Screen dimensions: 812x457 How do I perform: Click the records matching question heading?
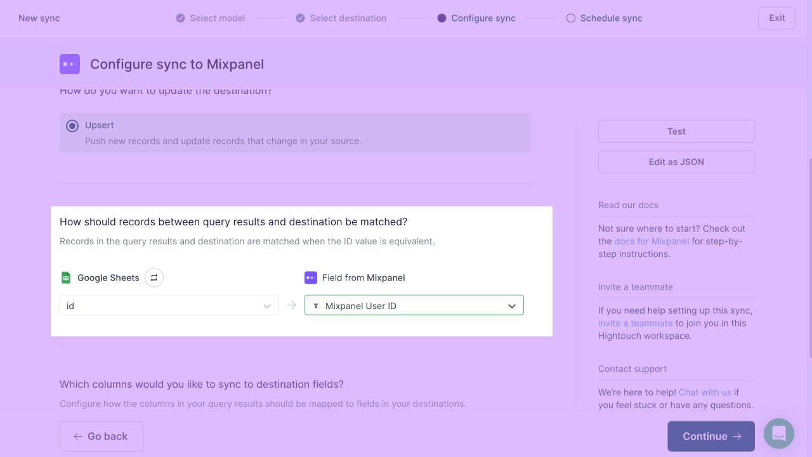coord(233,222)
